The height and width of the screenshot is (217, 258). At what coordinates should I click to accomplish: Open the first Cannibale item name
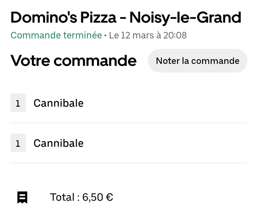pos(58,103)
